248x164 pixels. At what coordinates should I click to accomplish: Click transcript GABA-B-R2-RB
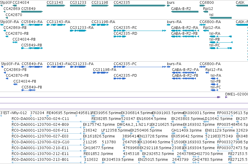tap(185, 36)
